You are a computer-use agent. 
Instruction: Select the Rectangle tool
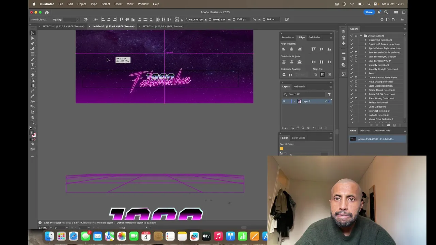[33, 54]
